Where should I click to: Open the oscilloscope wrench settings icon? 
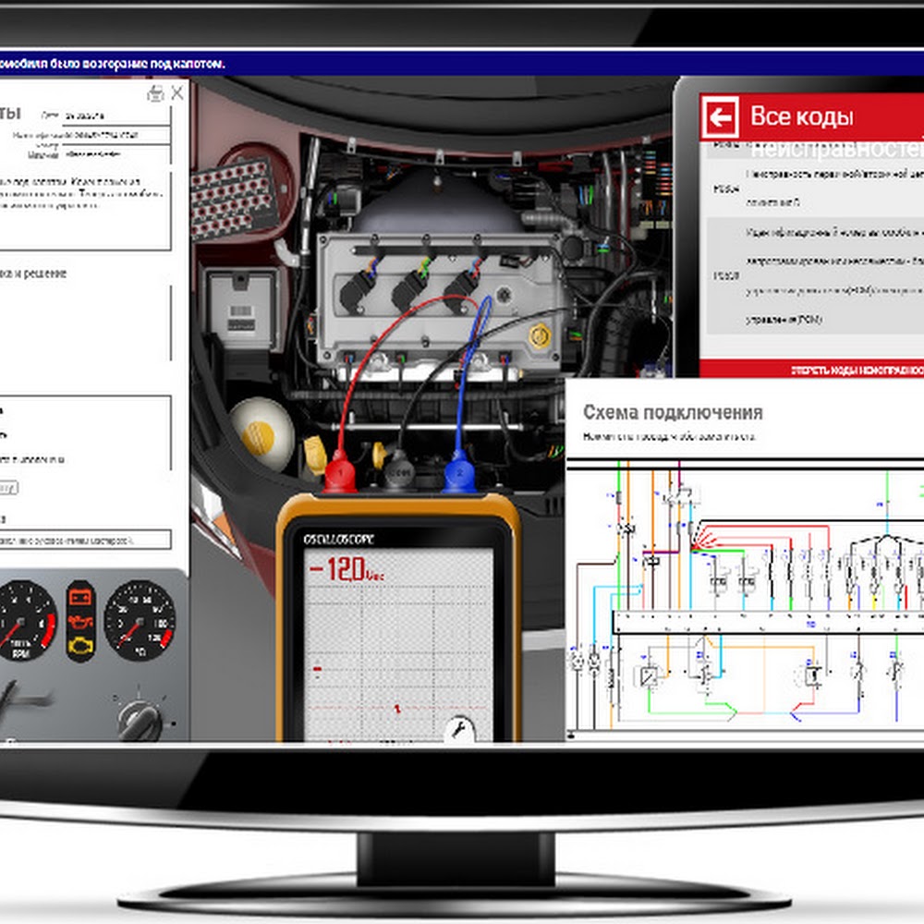tap(459, 729)
